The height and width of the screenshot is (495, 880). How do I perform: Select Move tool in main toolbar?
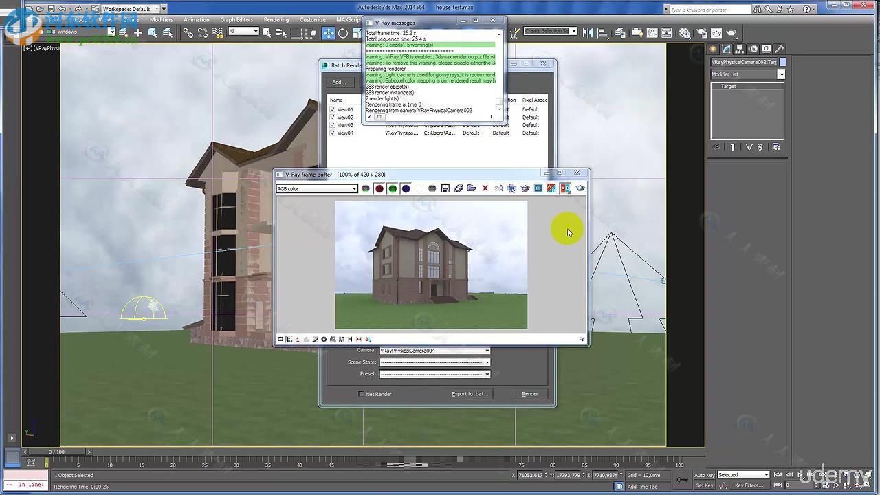click(x=329, y=33)
